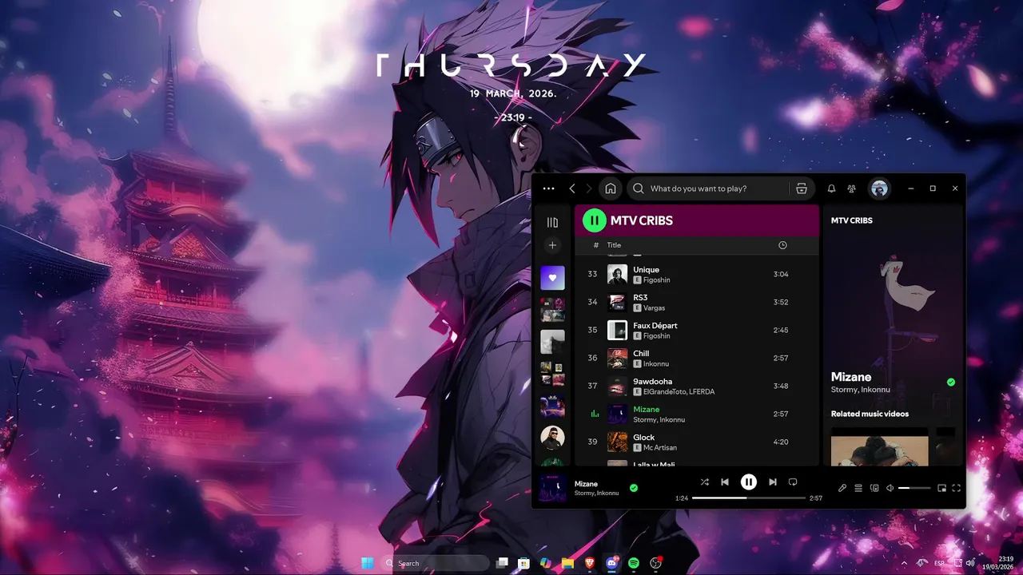Viewport: 1023px width, 575px height.
Task: Click the MTV CRIBS sticky header title
Action: [x=642, y=220]
